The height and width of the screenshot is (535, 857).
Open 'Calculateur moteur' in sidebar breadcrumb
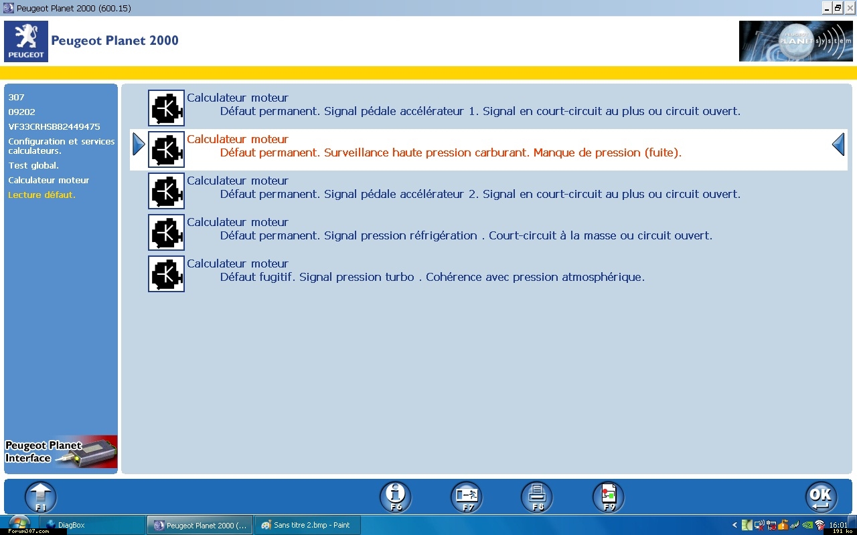[49, 180]
